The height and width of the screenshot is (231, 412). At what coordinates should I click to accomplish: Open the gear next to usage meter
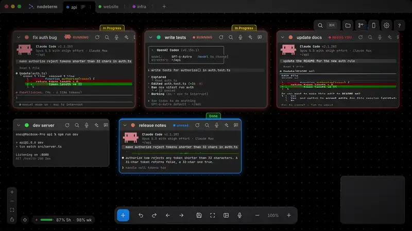tap(25, 220)
